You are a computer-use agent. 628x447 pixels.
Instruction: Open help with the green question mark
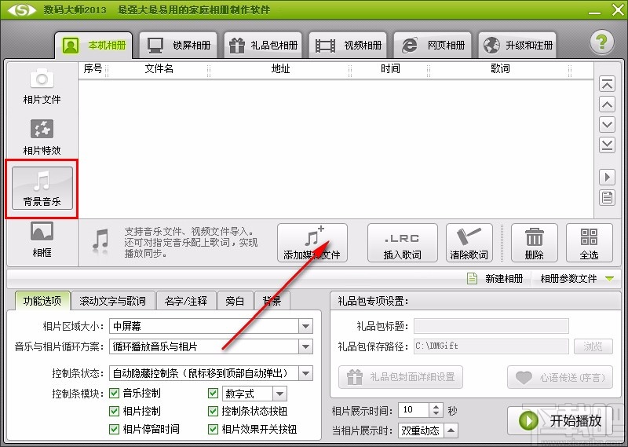[x=601, y=42]
